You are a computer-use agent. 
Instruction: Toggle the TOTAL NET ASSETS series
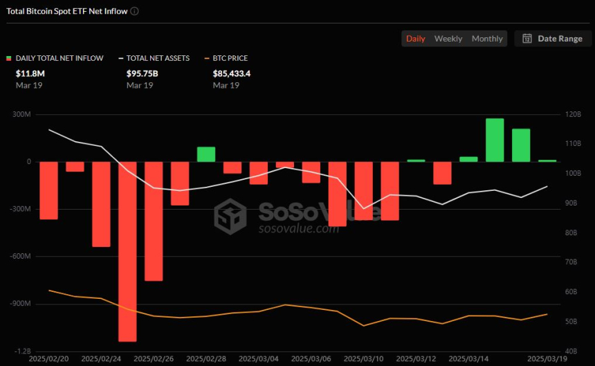[x=158, y=58]
